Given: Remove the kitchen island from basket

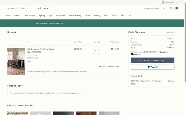Looking at the screenshot, I should (102, 67).
